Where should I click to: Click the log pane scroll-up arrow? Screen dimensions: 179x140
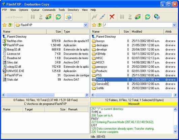[x=175, y=109]
